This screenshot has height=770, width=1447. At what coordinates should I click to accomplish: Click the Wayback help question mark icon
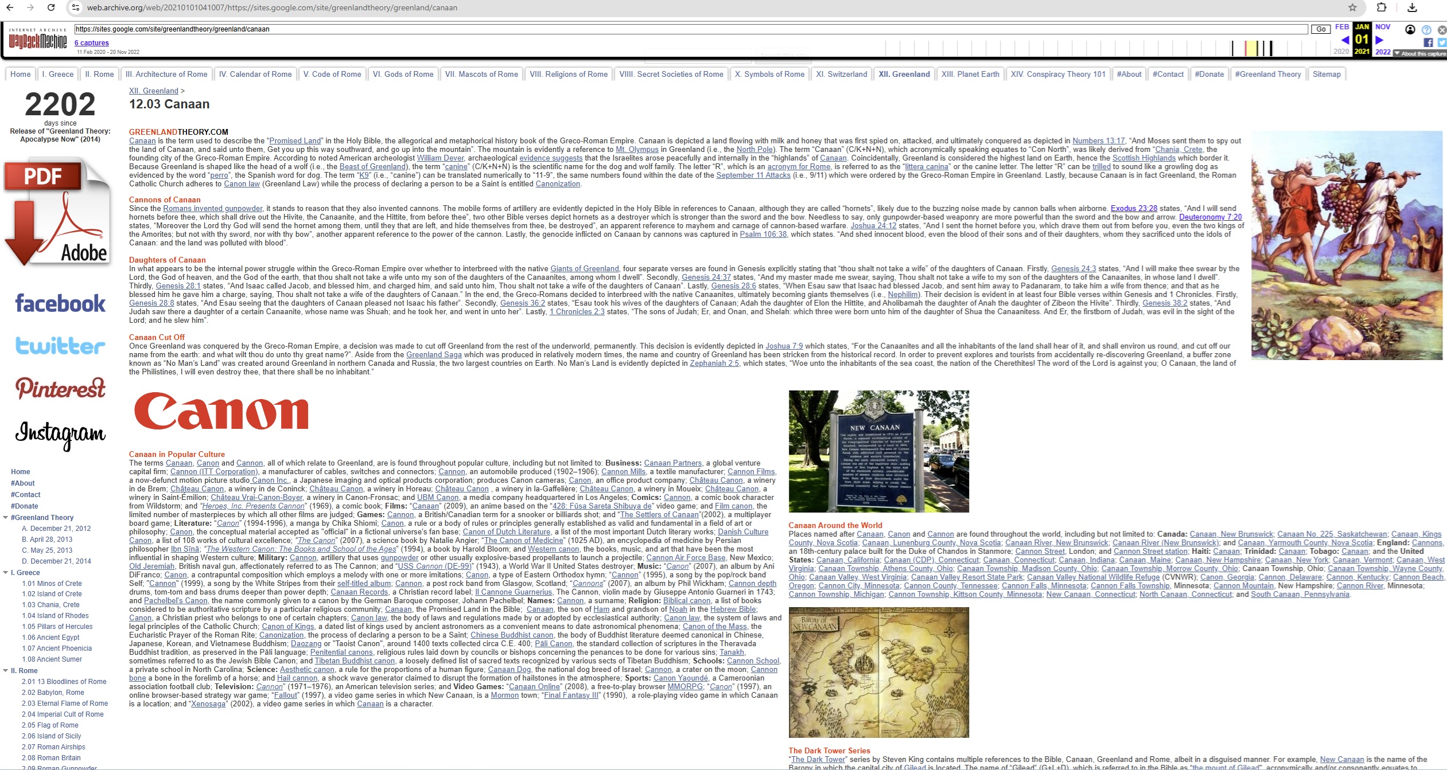point(1426,30)
